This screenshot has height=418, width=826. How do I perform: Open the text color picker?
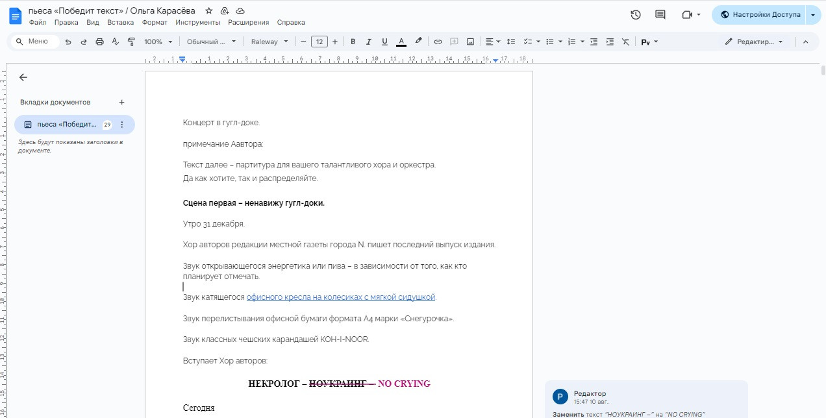[x=401, y=42]
